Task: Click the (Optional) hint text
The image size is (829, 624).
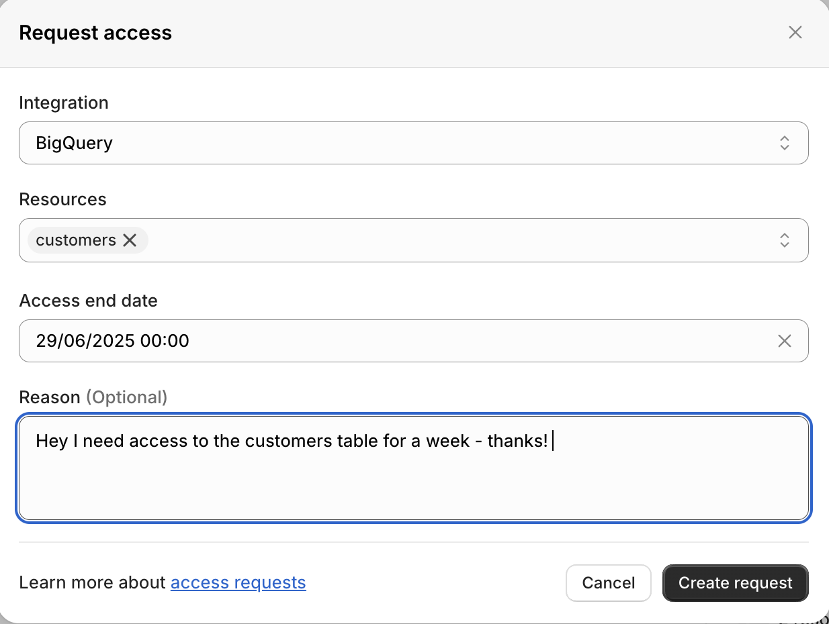Action: (126, 397)
